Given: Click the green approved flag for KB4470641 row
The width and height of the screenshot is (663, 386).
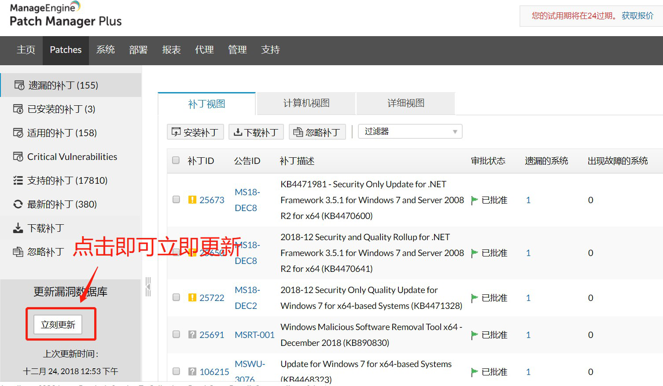Looking at the screenshot, I should [x=475, y=253].
